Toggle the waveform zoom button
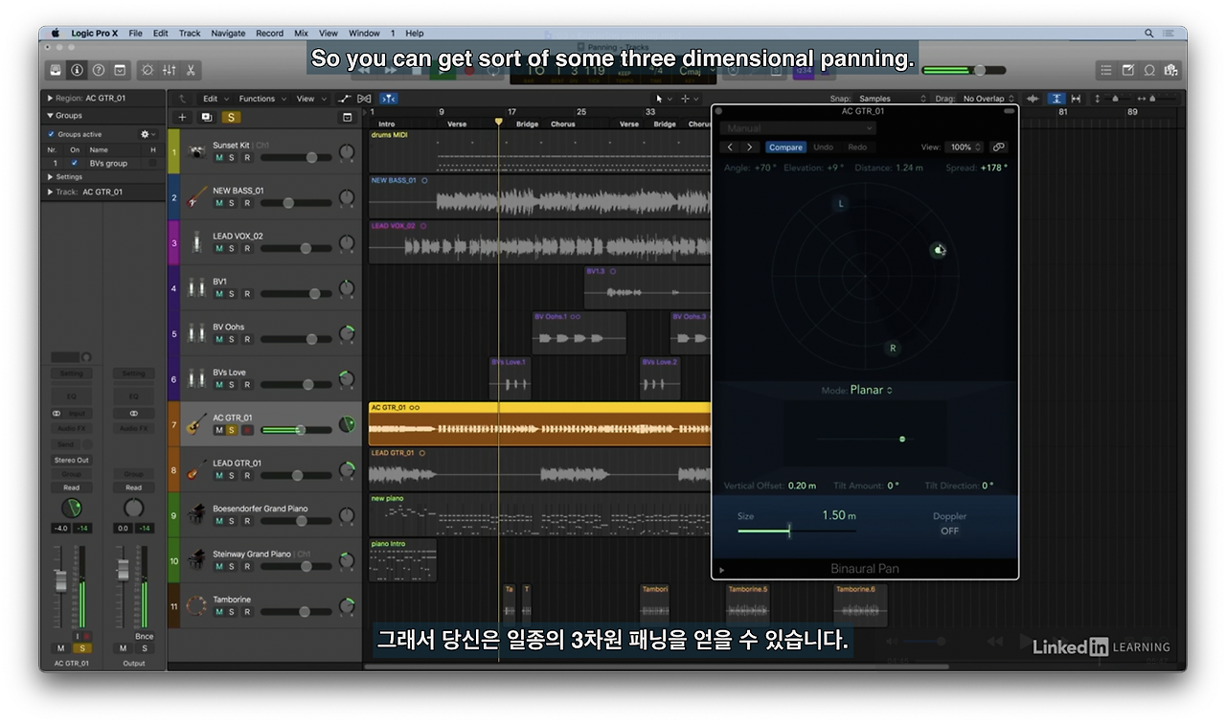 [x=1033, y=99]
